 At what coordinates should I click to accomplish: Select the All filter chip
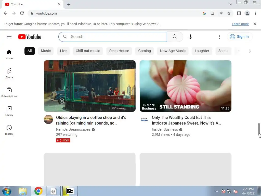(x=30, y=51)
